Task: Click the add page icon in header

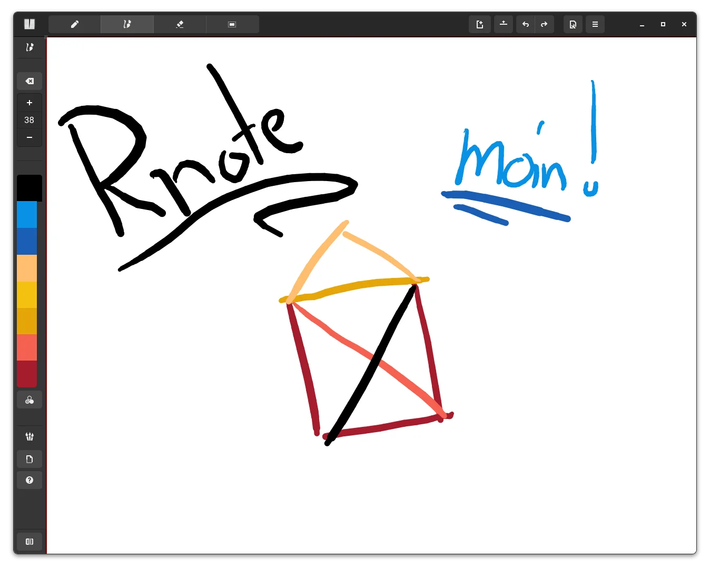Action: tap(480, 24)
